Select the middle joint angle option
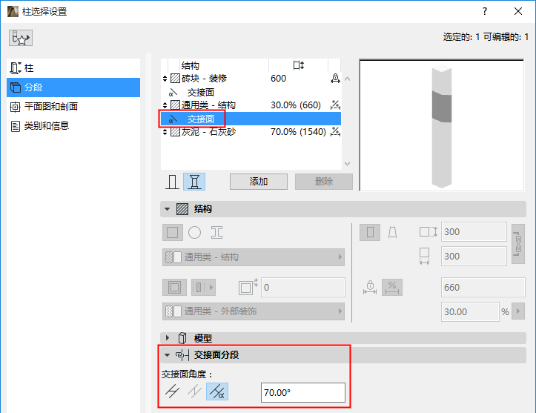This screenshot has height=413, width=536. 194,391
